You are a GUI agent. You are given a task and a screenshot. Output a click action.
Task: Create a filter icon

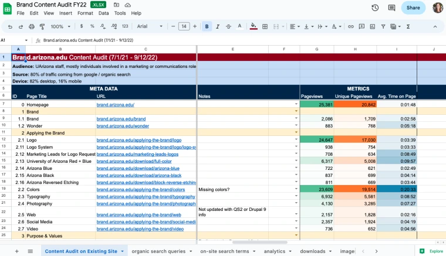pyautogui.click(x=383, y=26)
